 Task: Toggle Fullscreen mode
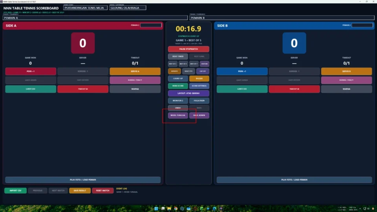(x=199, y=101)
